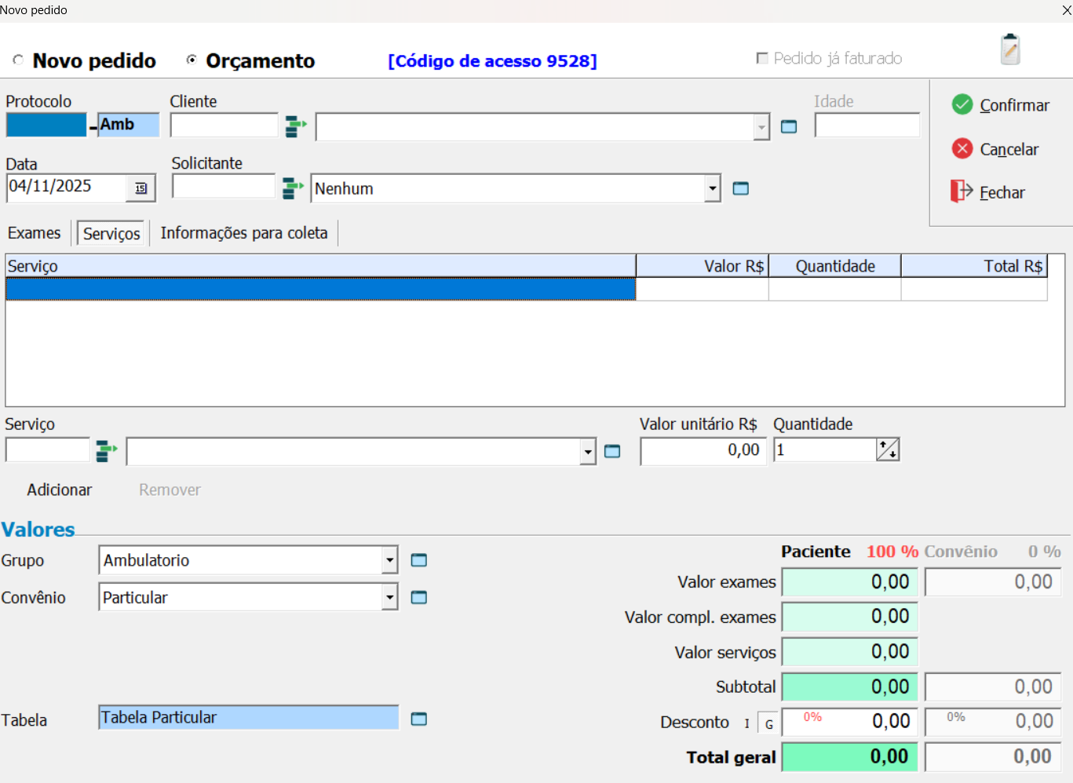This screenshot has height=783, width=1073.
Task: Open the Informações para coleta tab
Action: coord(244,233)
